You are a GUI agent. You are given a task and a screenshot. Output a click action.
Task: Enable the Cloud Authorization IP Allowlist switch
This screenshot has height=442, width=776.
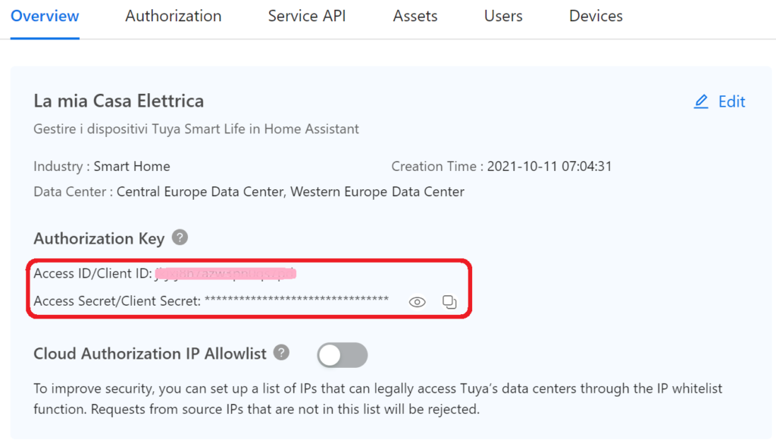pos(342,354)
